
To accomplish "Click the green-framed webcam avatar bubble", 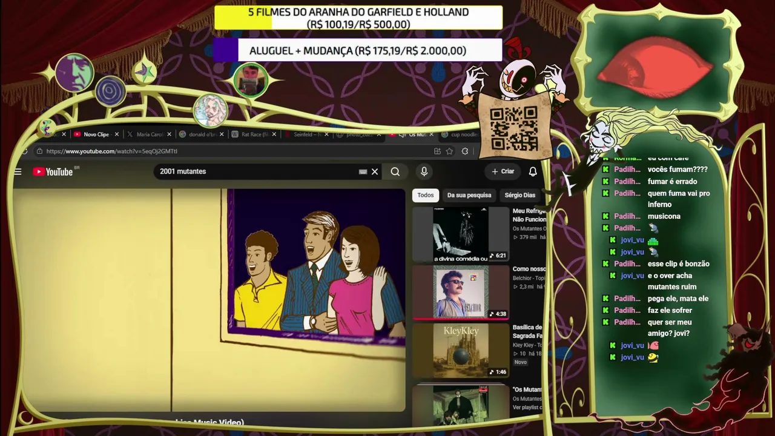I will 251,81.
